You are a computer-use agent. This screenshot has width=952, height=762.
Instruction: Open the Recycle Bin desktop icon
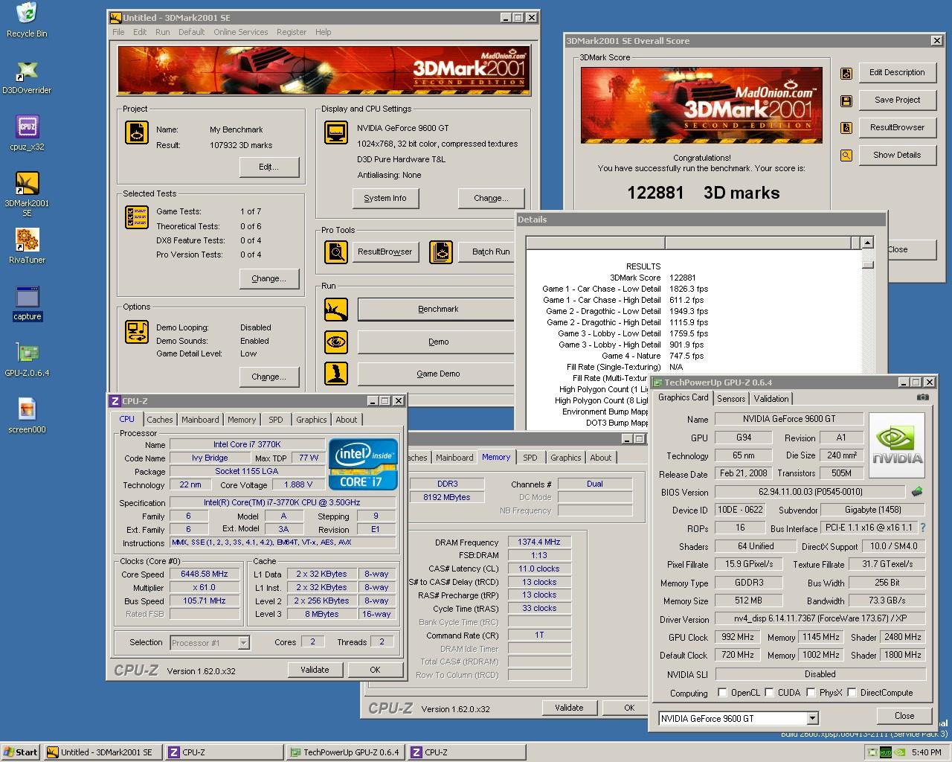click(x=27, y=20)
